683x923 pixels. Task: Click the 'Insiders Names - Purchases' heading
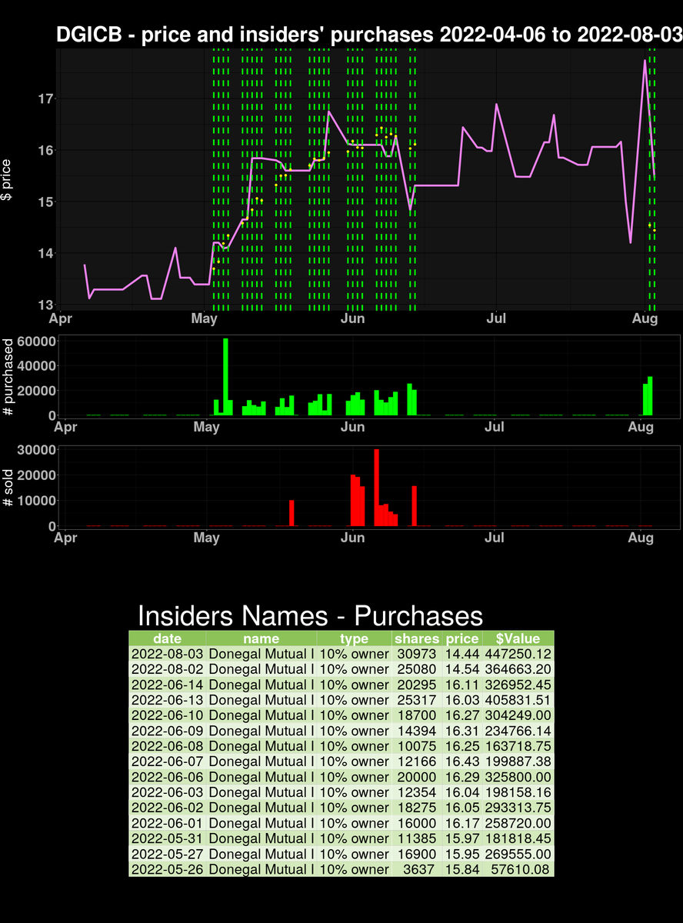(x=310, y=616)
